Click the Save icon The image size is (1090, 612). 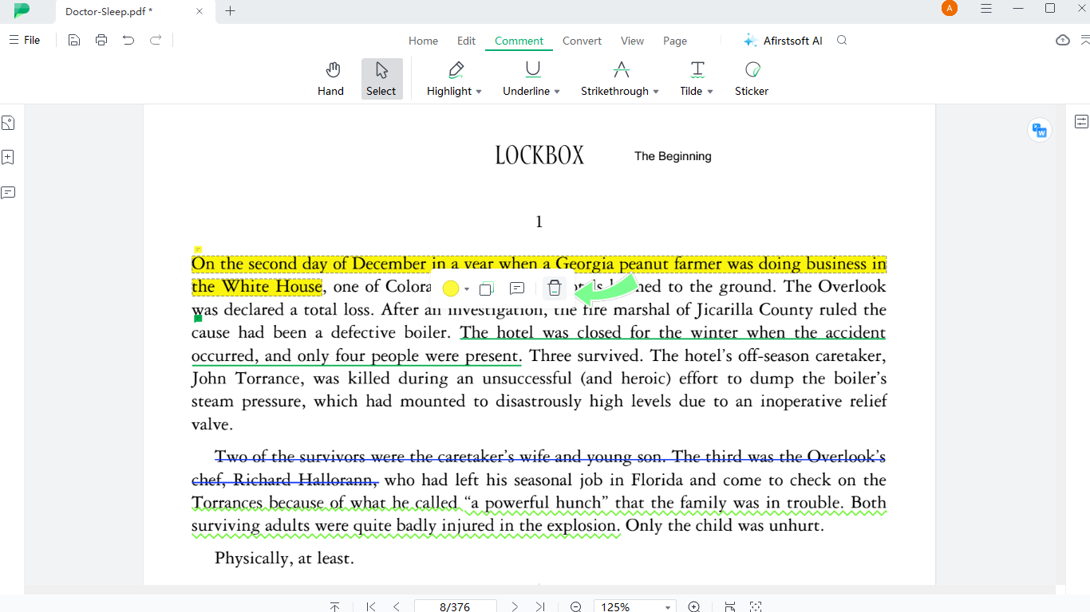coord(74,40)
